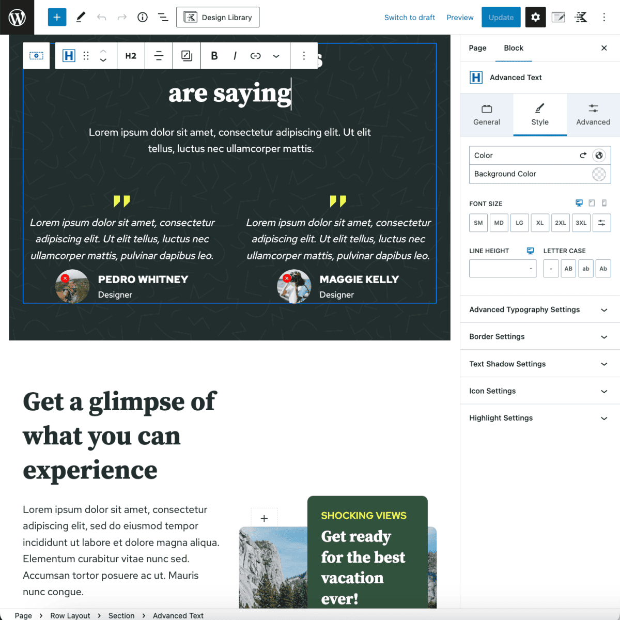Select the Advanced Text block icon

69,55
